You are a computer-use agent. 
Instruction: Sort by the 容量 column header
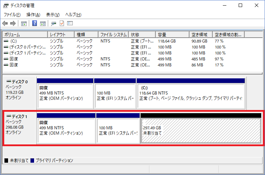click(x=172, y=35)
